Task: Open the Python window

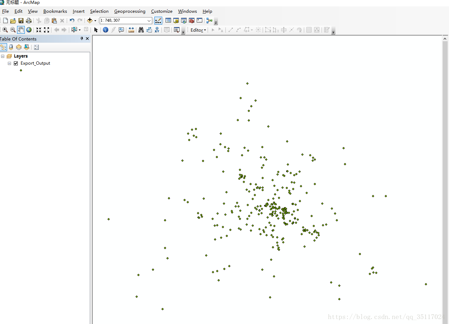Action: point(199,21)
